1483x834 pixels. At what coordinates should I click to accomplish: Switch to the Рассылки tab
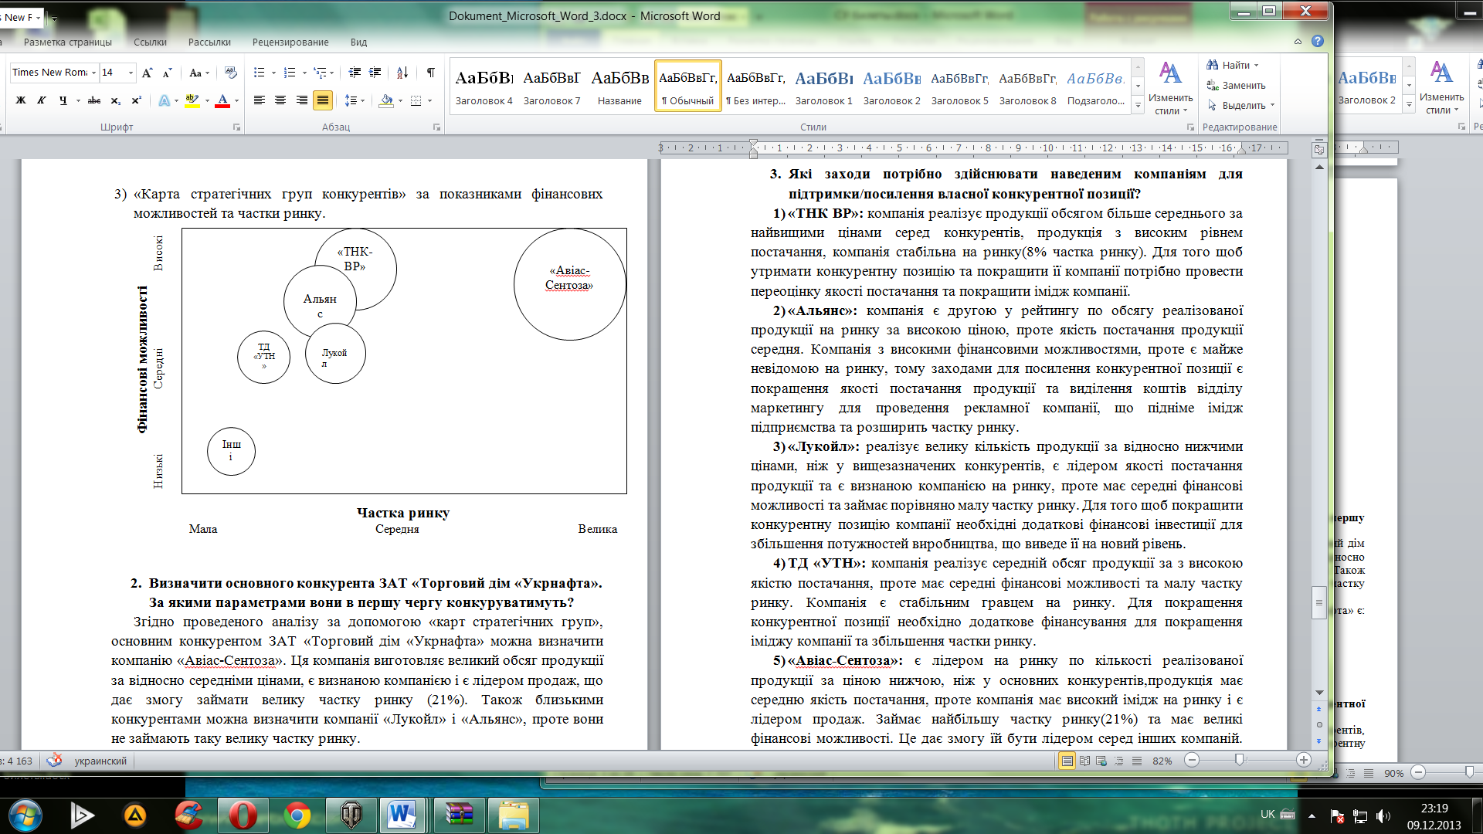click(209, 42)
